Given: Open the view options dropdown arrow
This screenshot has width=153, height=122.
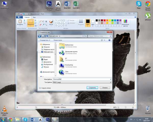Looking at the screenshot, I should pyautogui.click(x=105, y=40).
